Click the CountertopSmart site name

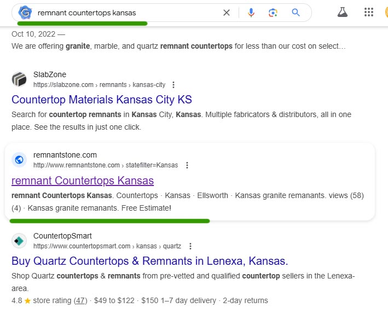(62, 236)
